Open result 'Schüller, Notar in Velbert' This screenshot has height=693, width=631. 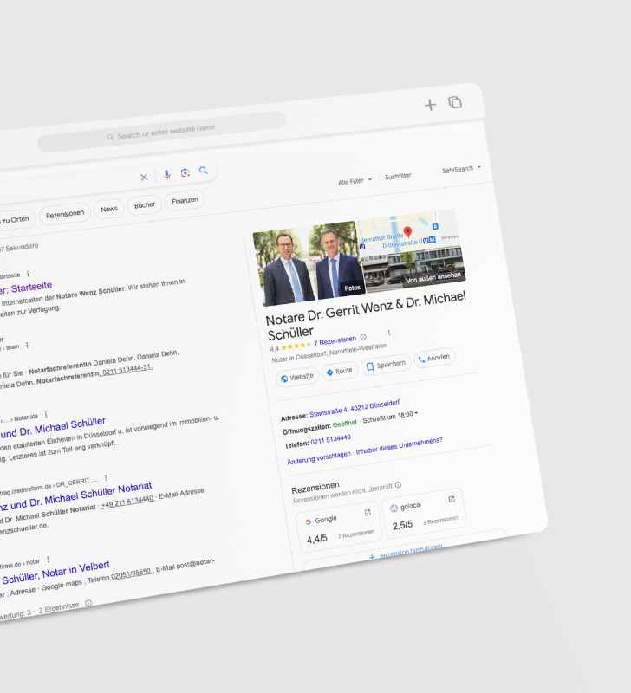click(55, 573)
